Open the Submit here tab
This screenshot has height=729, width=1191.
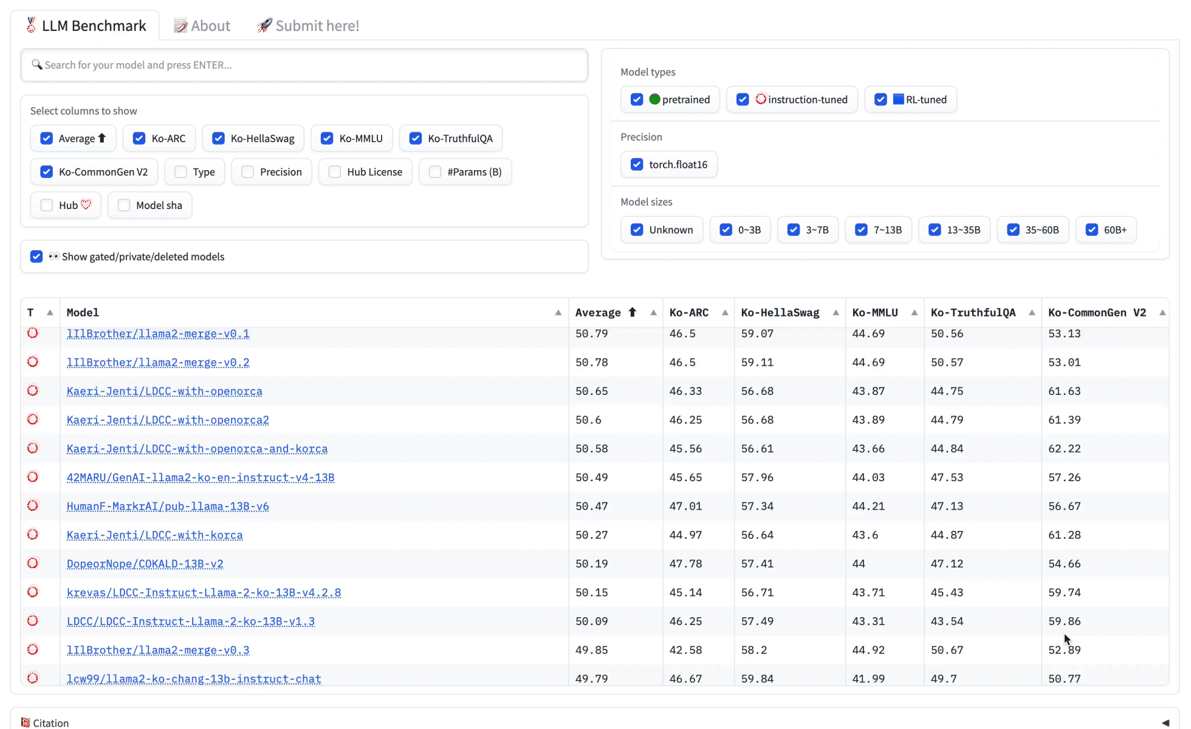307,26
